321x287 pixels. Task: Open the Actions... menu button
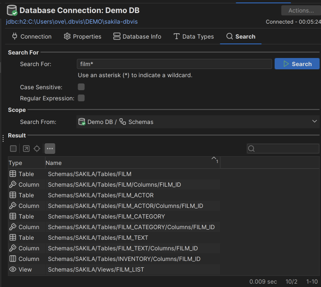click(x=301, y=11)
